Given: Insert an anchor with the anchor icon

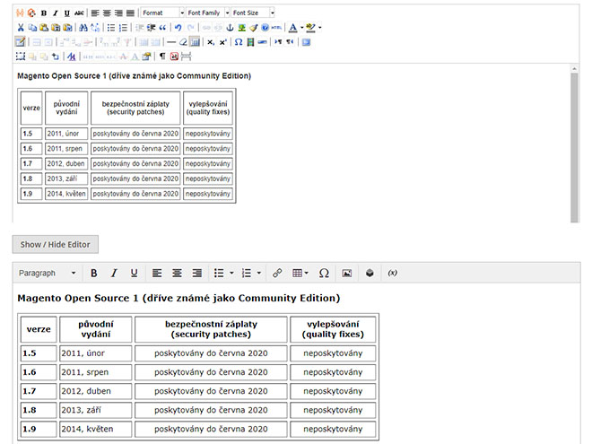Looking at the screenshot, I should [x=230, y=28].
